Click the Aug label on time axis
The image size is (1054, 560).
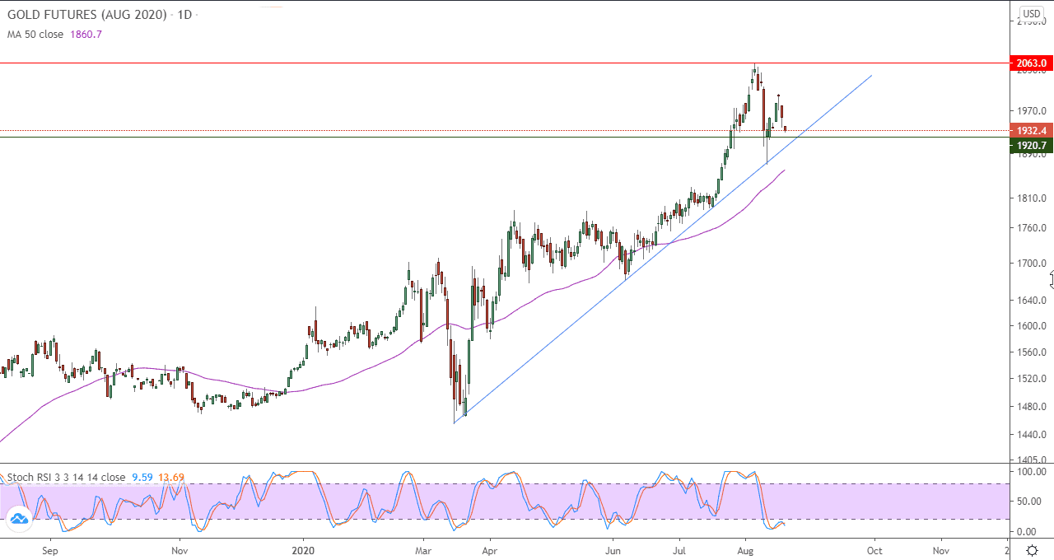[745, 549]
